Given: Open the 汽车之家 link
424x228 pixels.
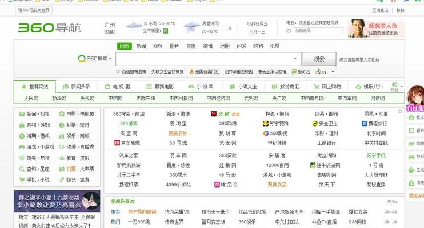Looking at the screenshot, I should click(129, 156).
